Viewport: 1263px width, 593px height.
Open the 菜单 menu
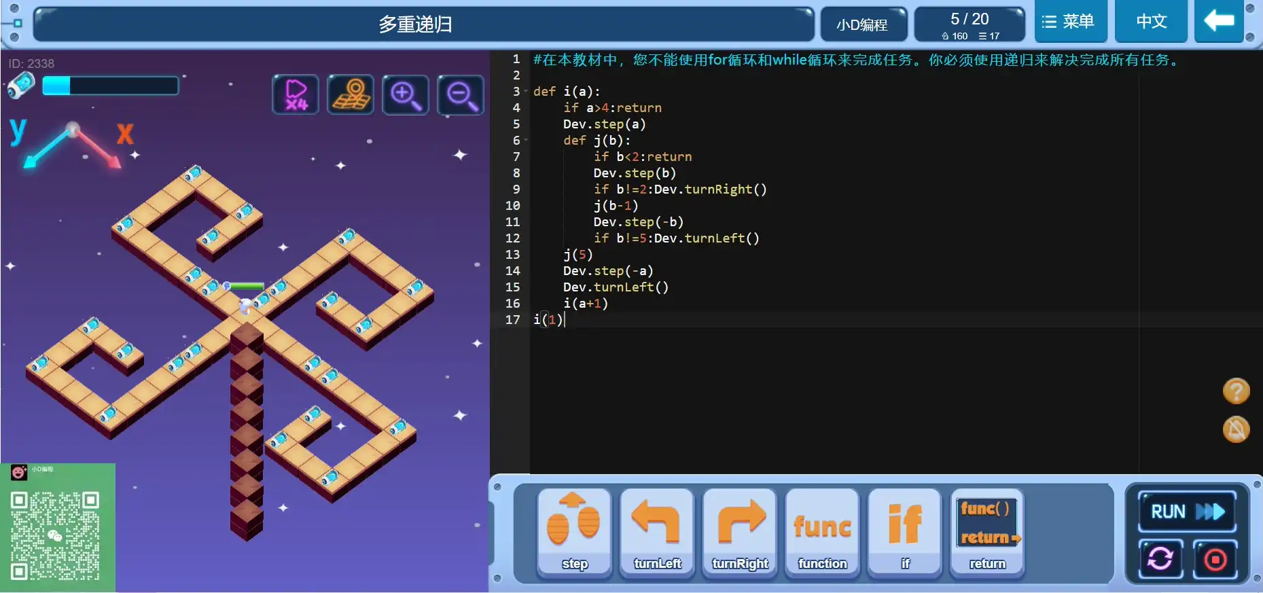1071,22
